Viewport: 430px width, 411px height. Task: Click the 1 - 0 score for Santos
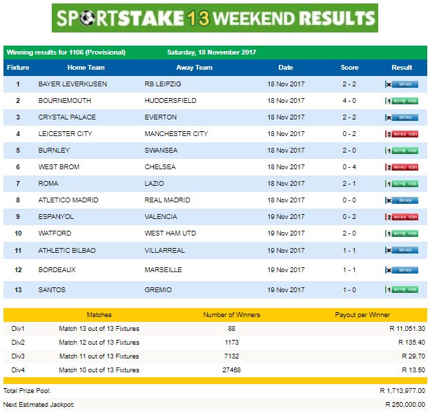click(349, 289)
